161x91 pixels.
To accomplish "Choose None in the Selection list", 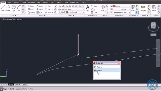I will pyautogui.click(x=107, y=74).
